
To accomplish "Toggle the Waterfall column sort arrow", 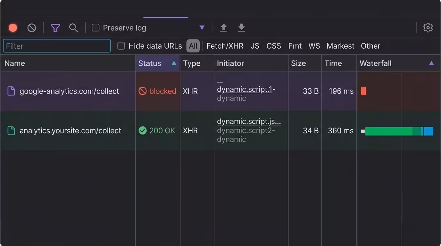I will 431,63.
